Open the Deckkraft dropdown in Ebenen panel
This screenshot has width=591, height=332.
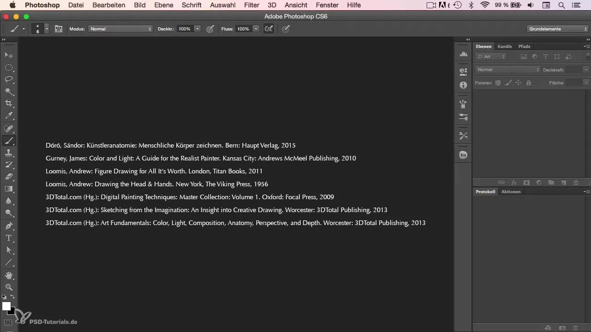click(x=586, y=70)
